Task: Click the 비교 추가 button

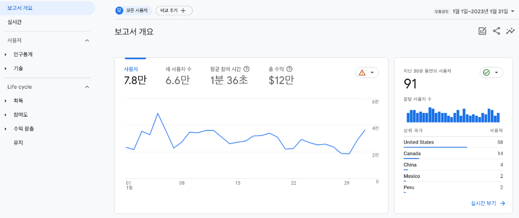Action: pos(174,10)
